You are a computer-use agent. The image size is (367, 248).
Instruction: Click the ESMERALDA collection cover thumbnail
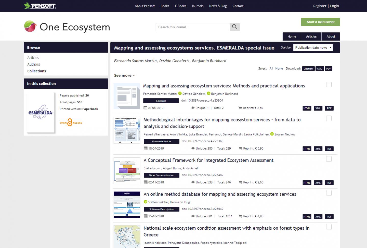41,112
